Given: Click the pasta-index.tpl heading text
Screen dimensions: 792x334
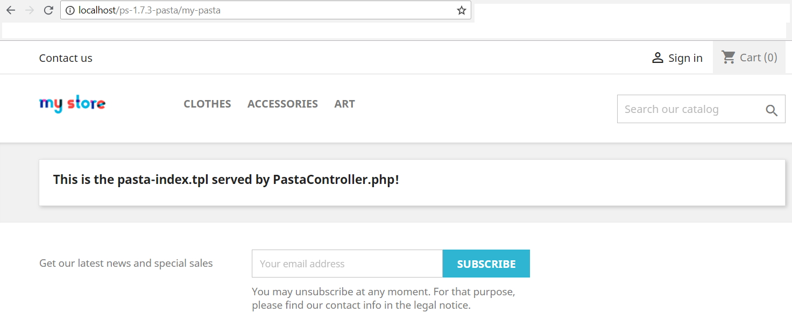Looking at the screenshot, I should [x=226, y=180].
